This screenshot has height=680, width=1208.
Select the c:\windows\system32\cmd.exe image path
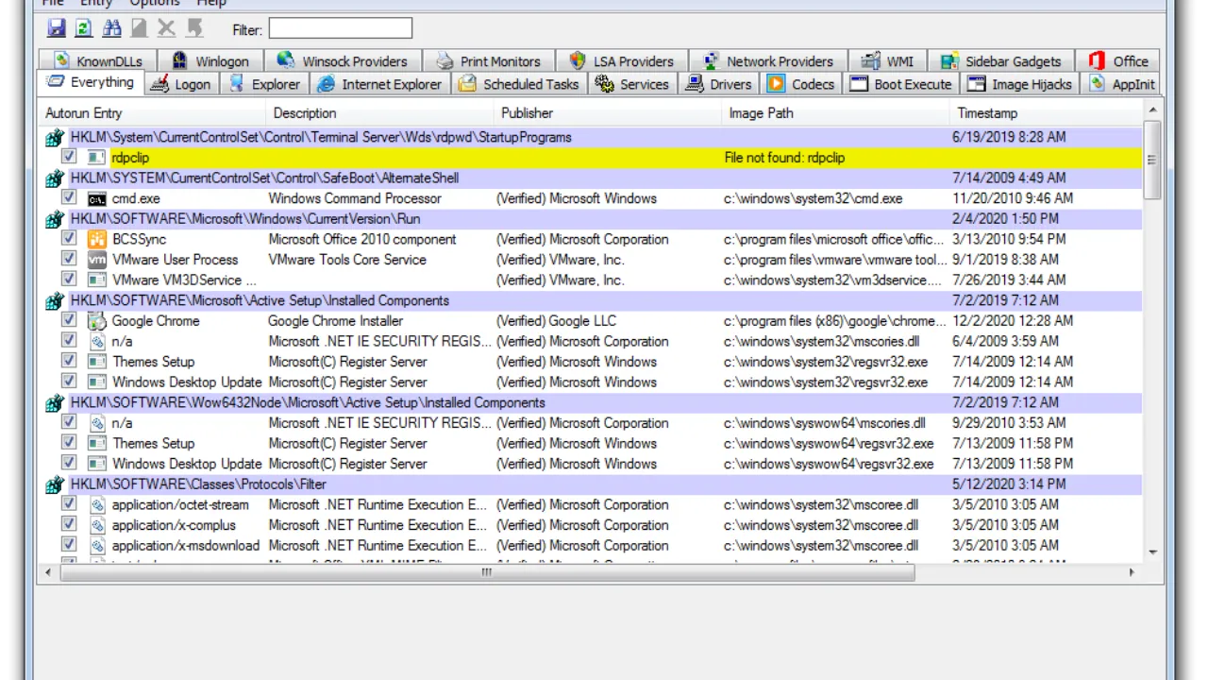[x=814, y=198]
